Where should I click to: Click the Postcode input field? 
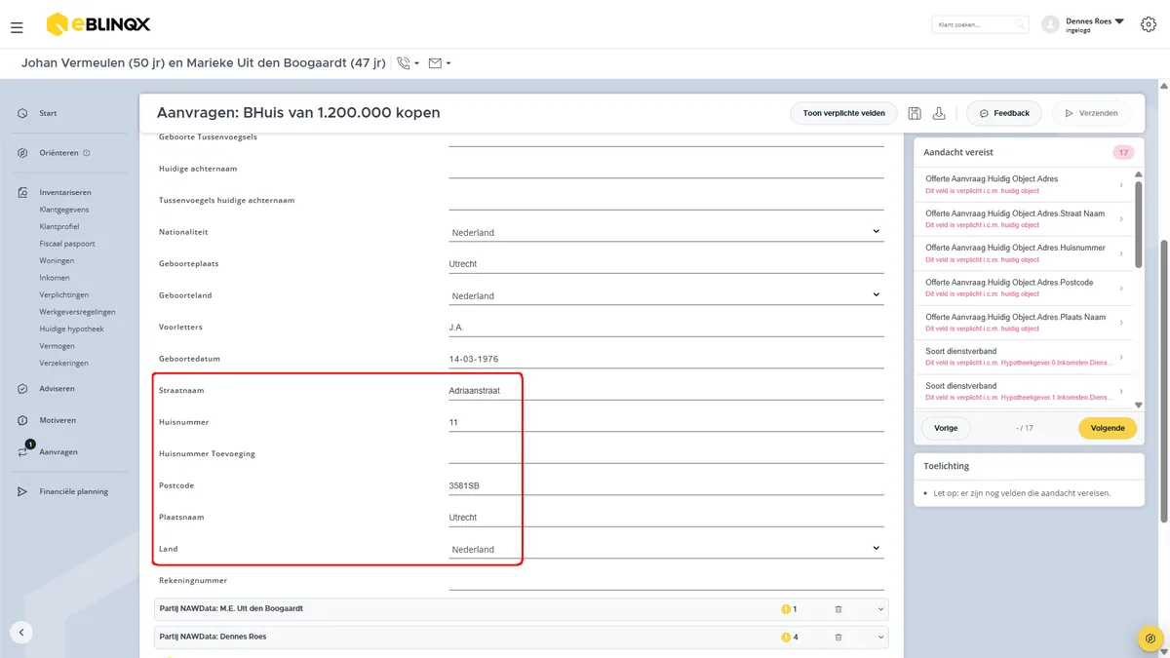(666, 485)
